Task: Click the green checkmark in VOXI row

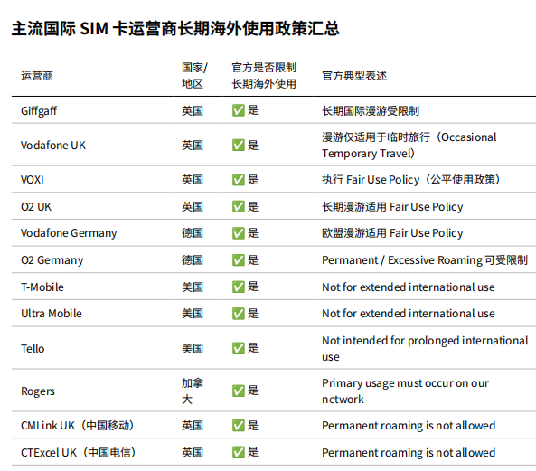Action: pyautogui.click(x=239, y=179)
